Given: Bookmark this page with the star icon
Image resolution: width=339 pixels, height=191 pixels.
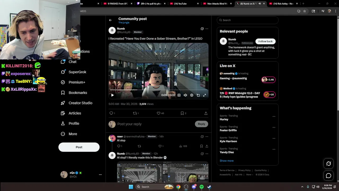Looking at the screenshot, I should point(305,11).
